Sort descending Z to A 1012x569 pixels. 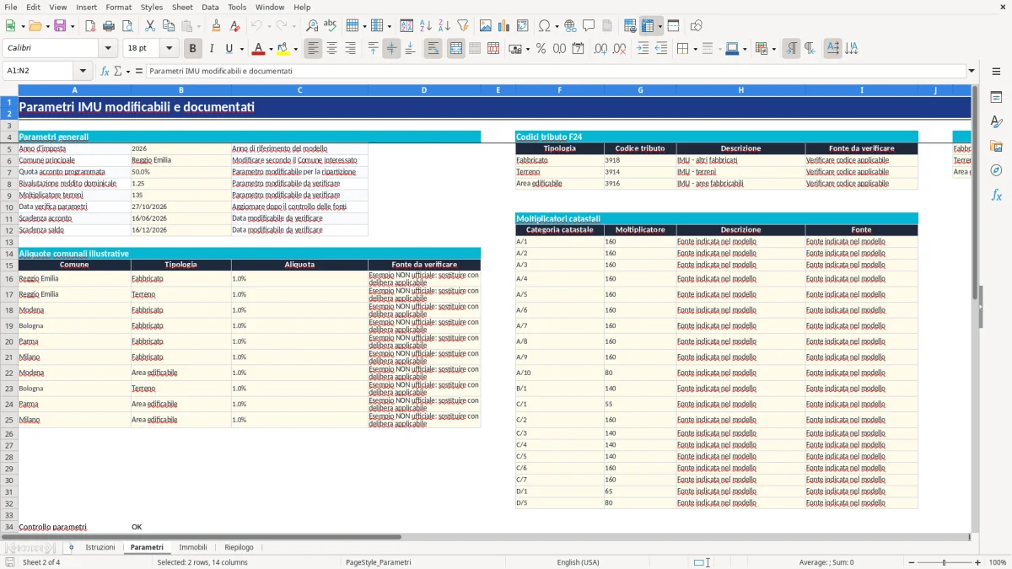[444, 26]
